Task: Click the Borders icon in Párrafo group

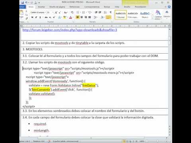Action: (x=108, y=17)
